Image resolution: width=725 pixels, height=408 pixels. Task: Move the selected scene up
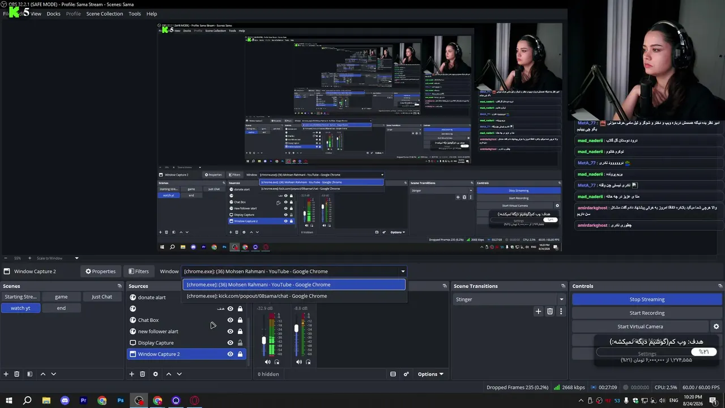pyautogui.click(x=42, y=374)
